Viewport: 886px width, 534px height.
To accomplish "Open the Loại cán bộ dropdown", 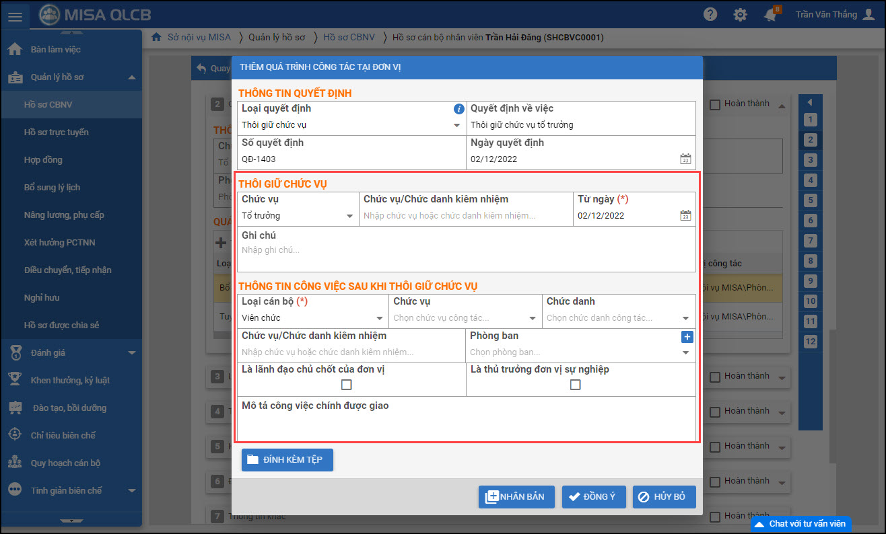I will pos(380,318).
